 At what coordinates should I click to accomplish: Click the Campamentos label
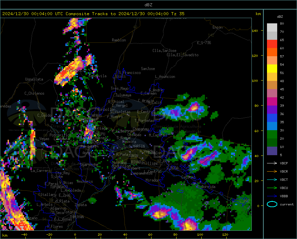point(142,173)
